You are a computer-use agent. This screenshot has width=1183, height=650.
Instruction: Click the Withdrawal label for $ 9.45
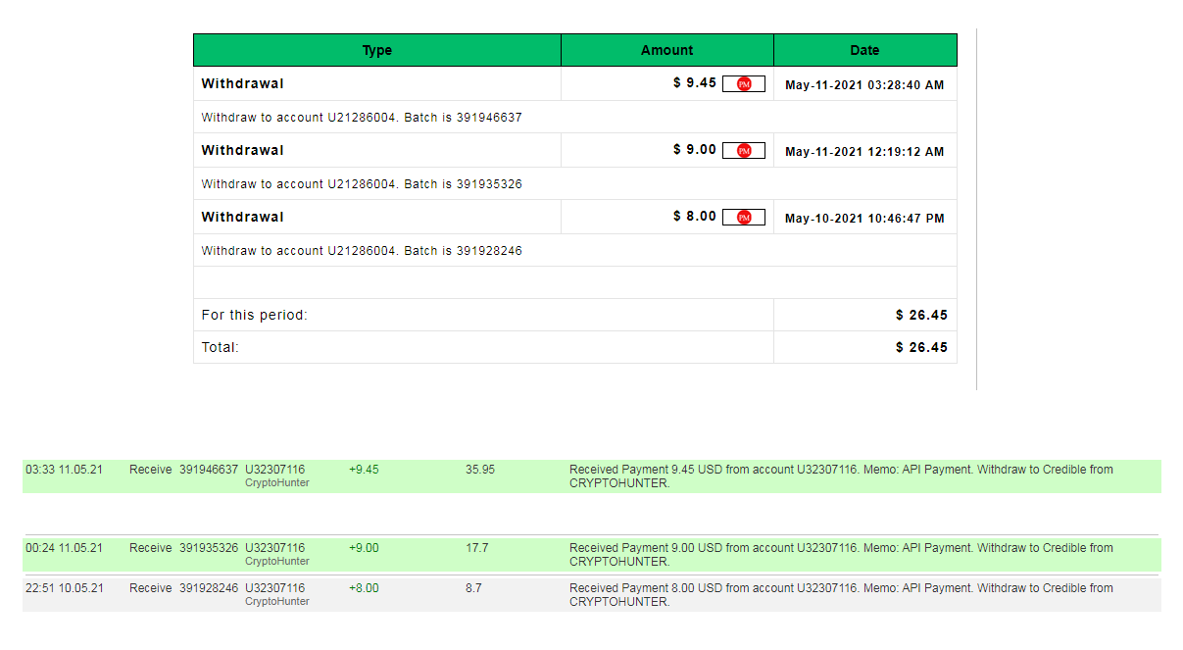(243, 83)
